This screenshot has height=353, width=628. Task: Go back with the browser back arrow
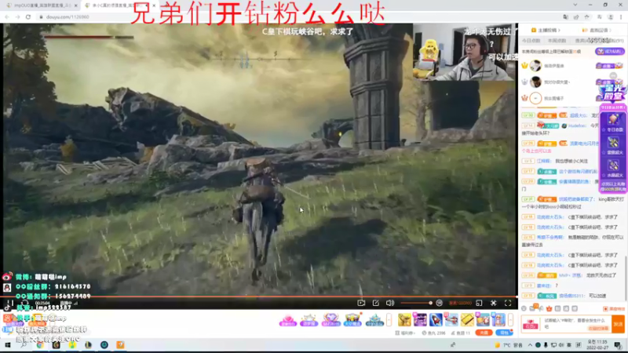pos(7,16)
